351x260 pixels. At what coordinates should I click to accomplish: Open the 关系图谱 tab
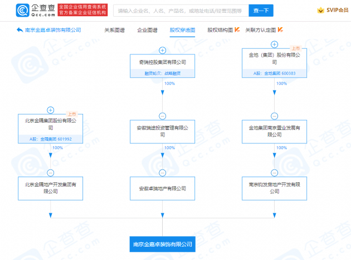click(x=114, y=30)
